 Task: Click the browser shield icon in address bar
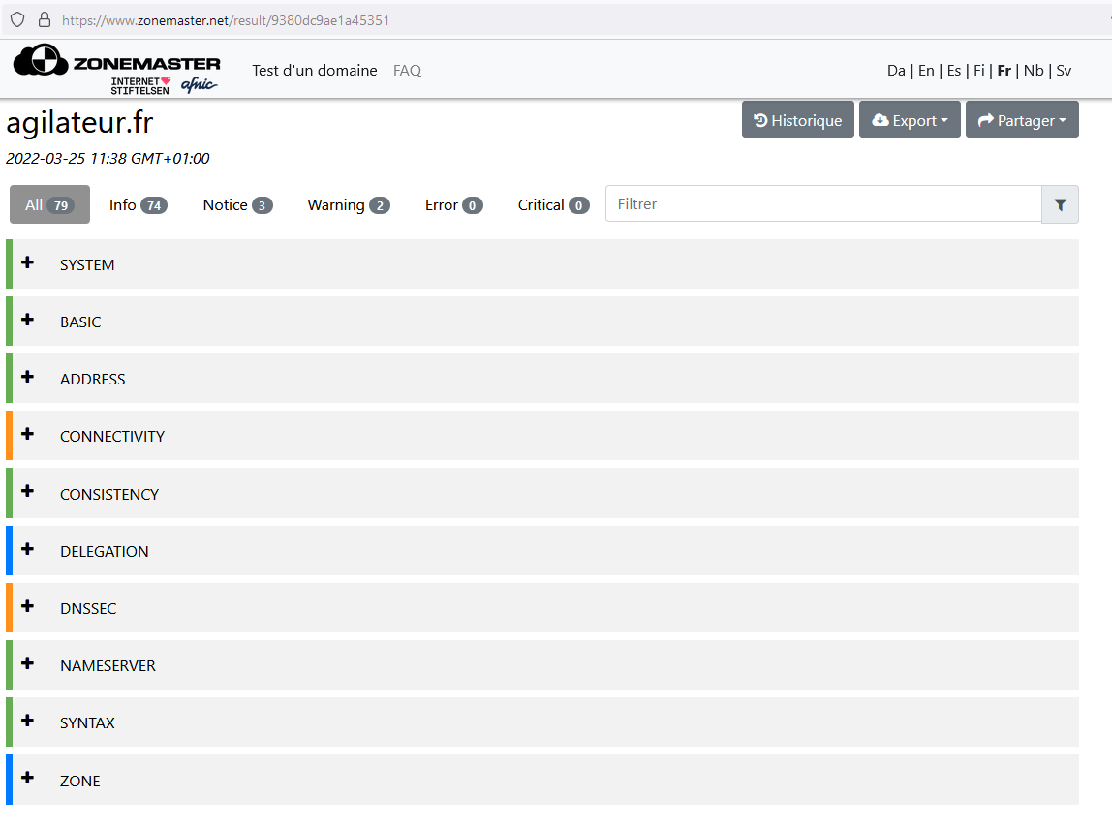click(x=17, y=19)
